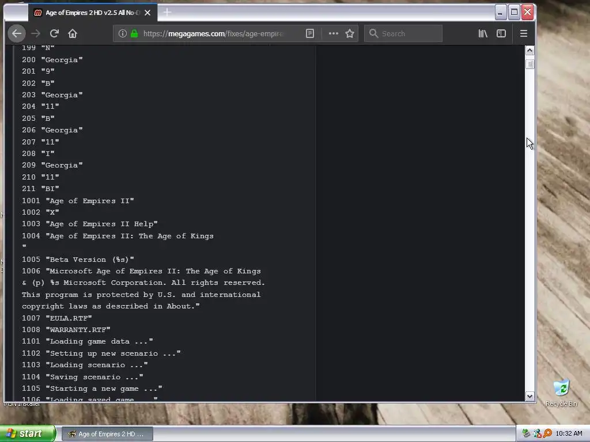590x442 pixels.
Task: Click line 209 "Georgia"
Action: coord(52,165)
